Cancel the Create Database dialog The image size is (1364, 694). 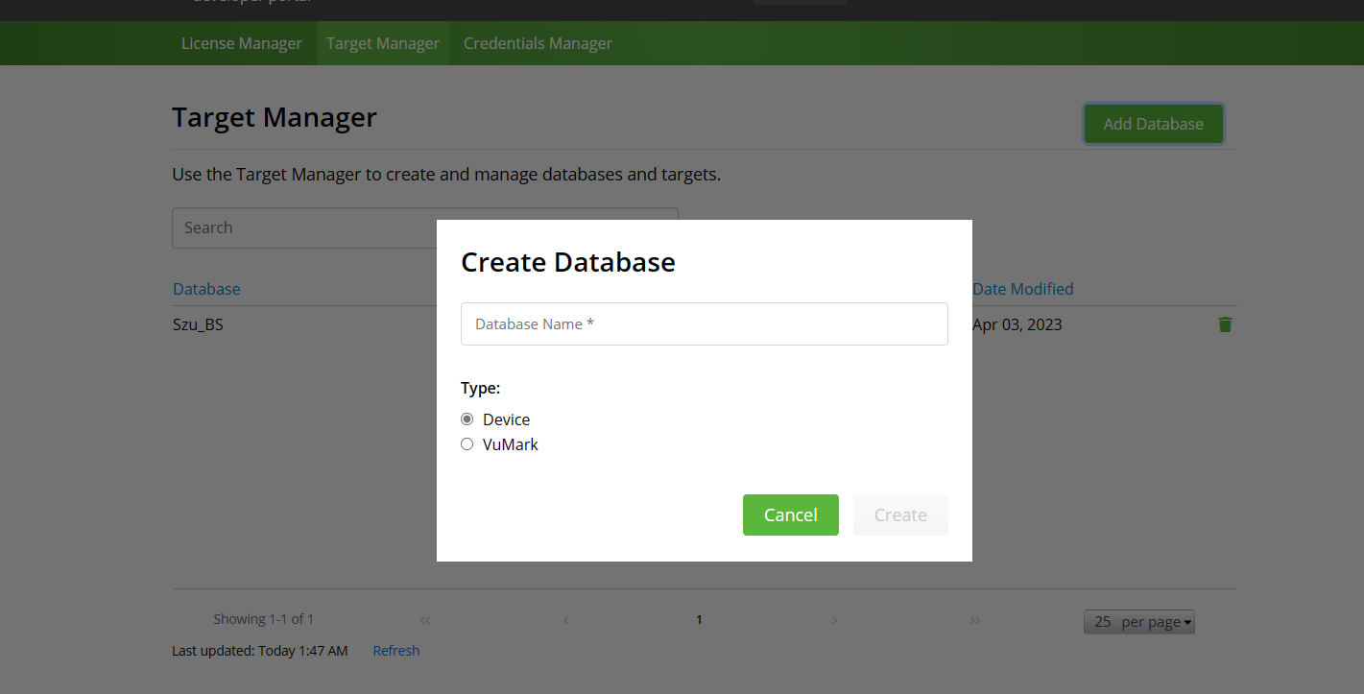pyautogui.click(x=791, y=515)
